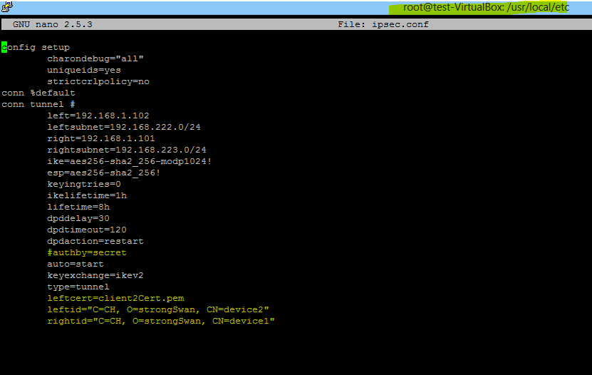Click the charondebug="all" line

(95, 59)
